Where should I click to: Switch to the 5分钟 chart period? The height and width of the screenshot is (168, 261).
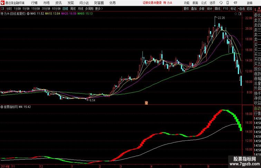26,9
